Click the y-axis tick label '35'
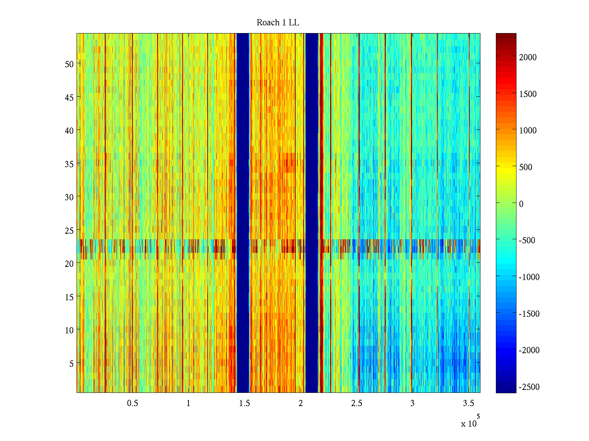This screenshot has height=441, width=589. (x=69, y=164)
